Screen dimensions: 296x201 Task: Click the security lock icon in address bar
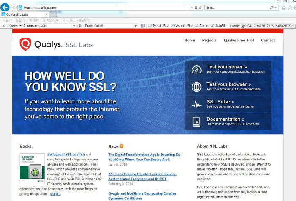pos(196,8)
